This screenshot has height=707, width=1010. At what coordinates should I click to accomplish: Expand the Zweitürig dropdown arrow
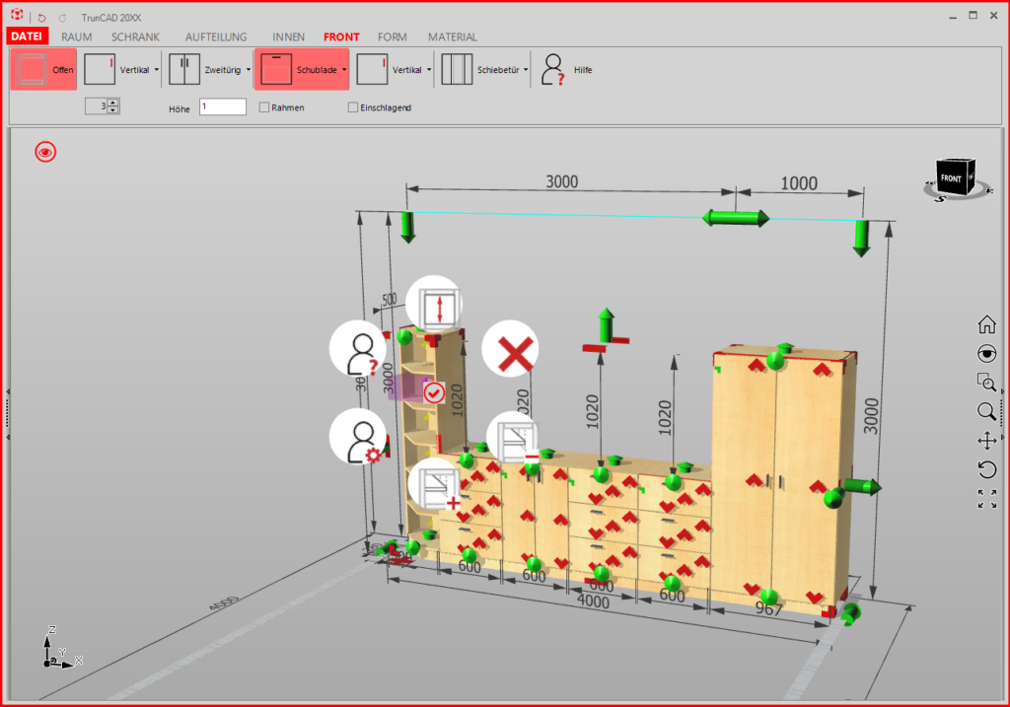click(x=249, y=70)
